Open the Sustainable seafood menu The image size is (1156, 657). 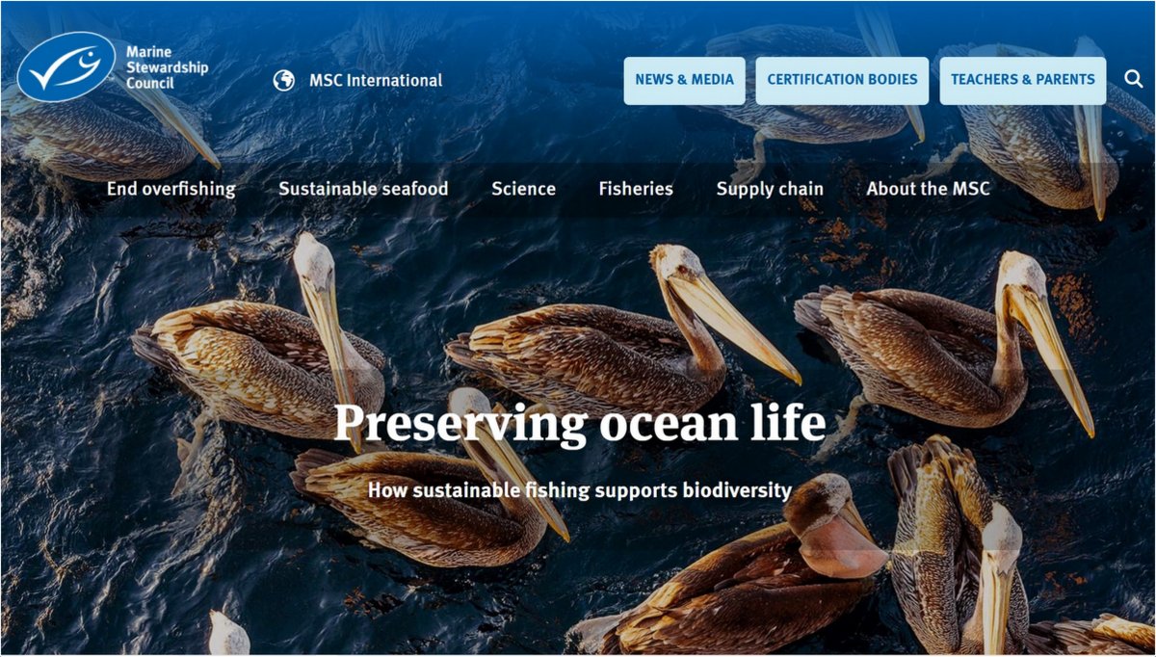(363, 189)
